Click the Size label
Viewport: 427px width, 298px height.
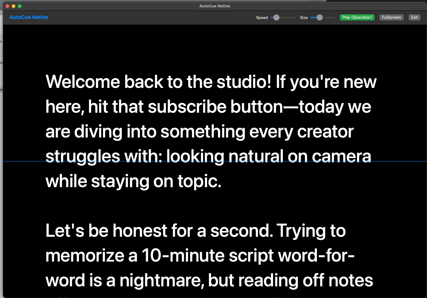click(304, 17)
